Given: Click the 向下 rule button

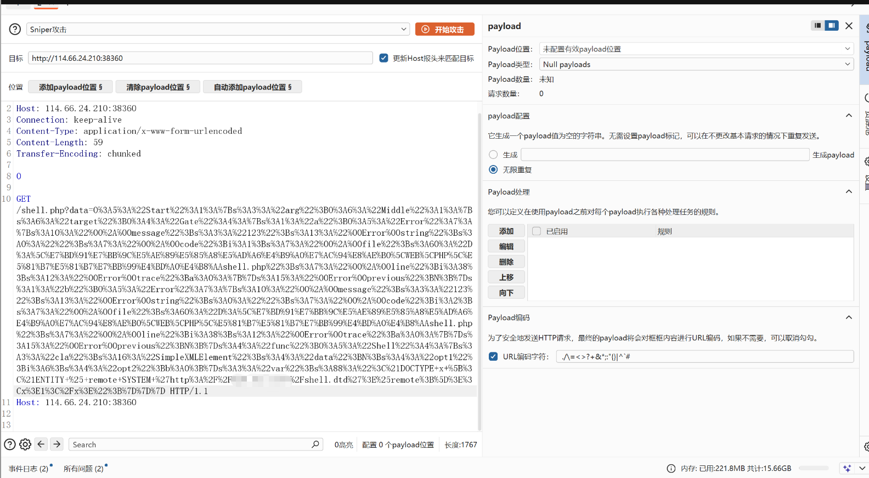Looking at the screenshot, I should 506,292.
